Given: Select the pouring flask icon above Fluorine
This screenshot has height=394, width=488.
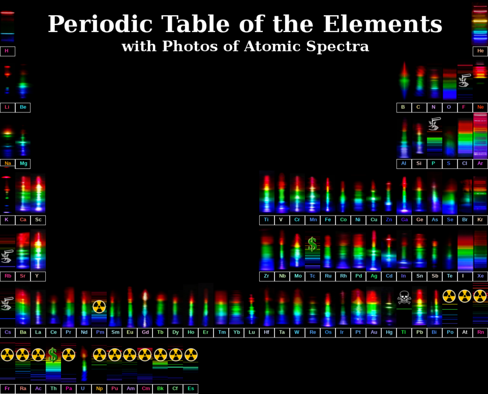Looking at the screenshot, I should 464,80.
